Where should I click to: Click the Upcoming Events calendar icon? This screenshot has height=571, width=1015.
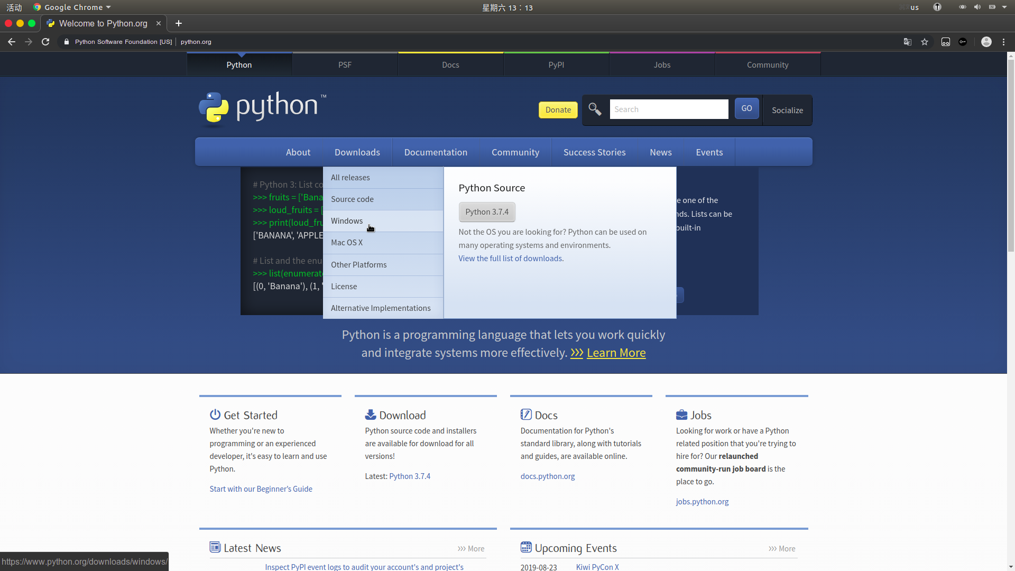[526, 547]
